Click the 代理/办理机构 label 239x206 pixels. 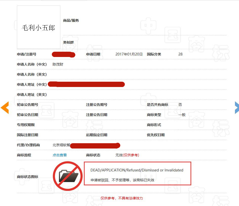tap(28, 145)
